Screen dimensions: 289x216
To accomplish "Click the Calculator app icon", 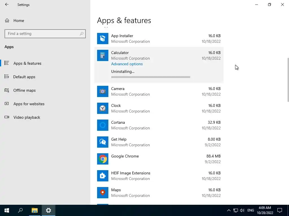I will (103, 55).
